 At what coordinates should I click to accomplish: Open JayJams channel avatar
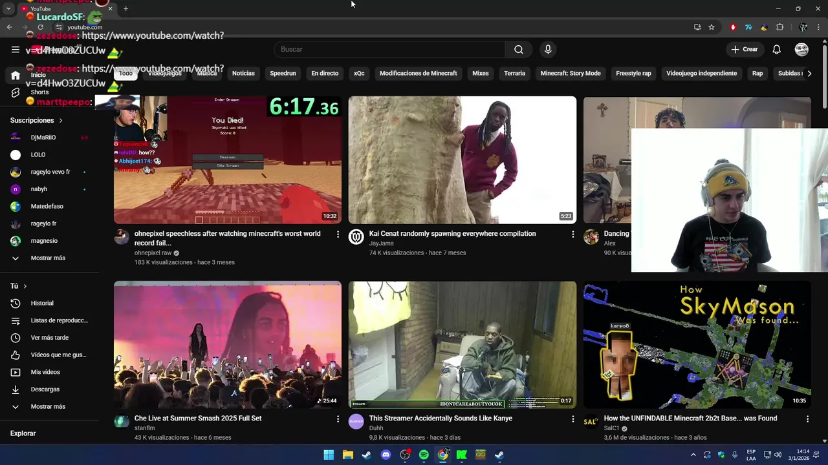pyautogui.click(x=356, y=237)
